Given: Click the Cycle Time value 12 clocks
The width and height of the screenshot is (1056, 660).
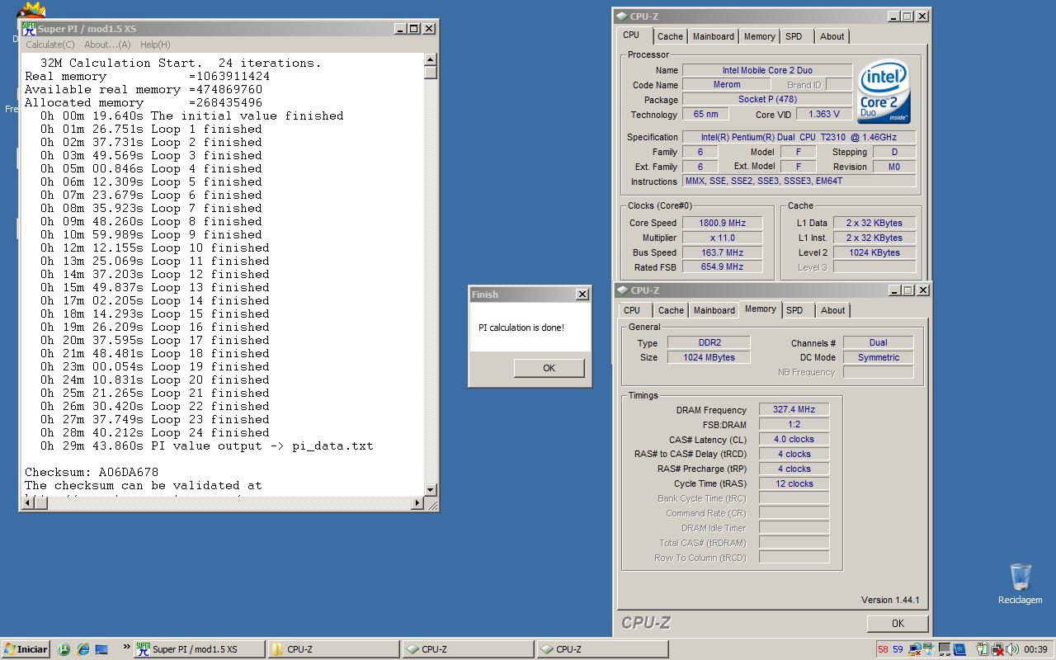Looking at the screenshot, I should (x=794, y=483).
